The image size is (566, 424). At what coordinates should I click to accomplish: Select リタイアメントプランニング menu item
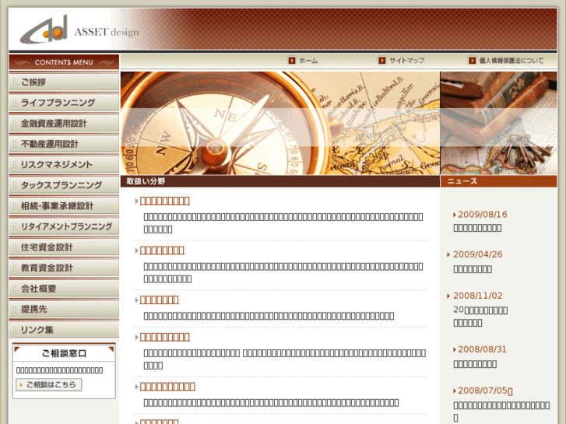[x=64, y=226]
